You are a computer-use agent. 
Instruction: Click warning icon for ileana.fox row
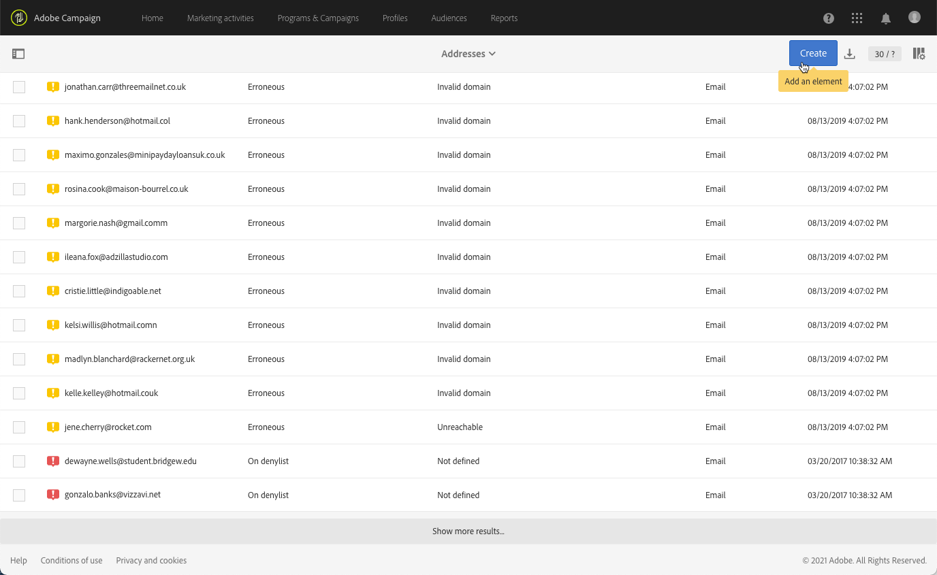pos(53,257)
